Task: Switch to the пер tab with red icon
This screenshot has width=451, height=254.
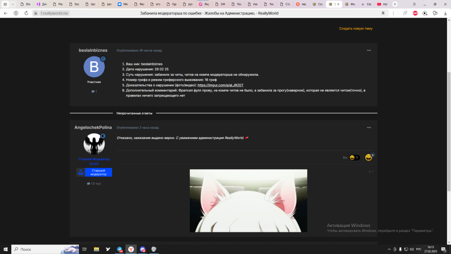Action: click(x=301, y=5)
